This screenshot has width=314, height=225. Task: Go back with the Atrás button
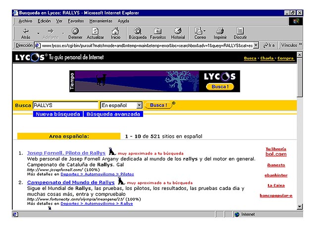[x=26, y=34]
